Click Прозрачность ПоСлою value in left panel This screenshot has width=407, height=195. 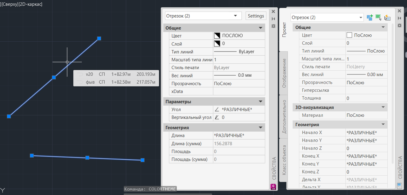[x=239, y=83]
